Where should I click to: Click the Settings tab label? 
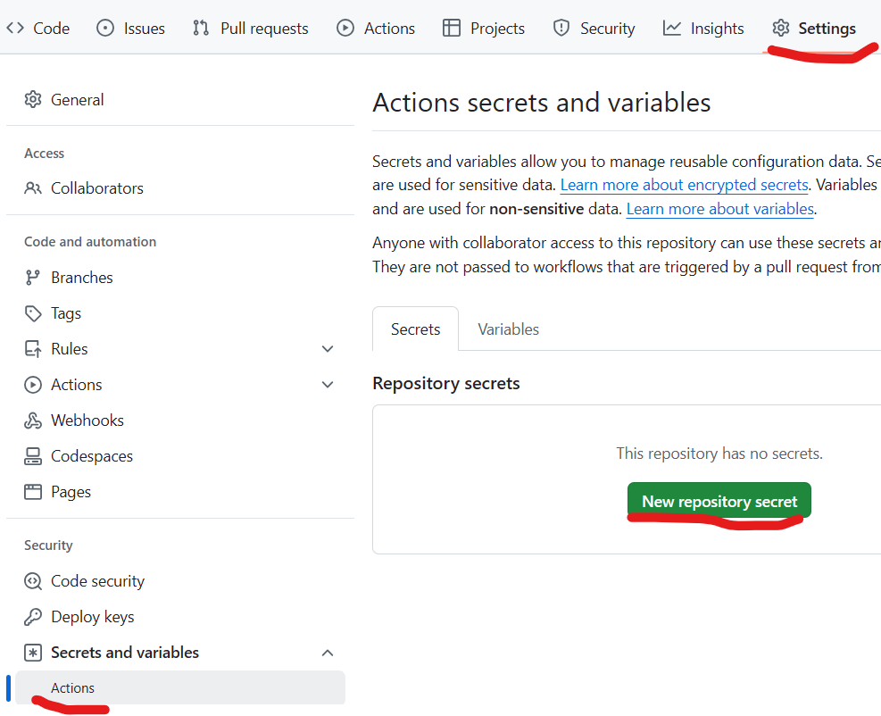827,28
